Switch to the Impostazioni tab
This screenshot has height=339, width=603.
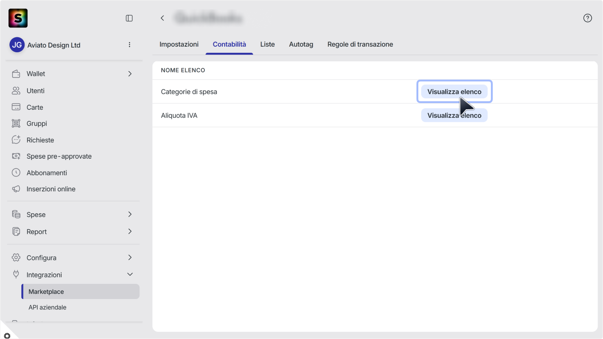click(179, 44)
